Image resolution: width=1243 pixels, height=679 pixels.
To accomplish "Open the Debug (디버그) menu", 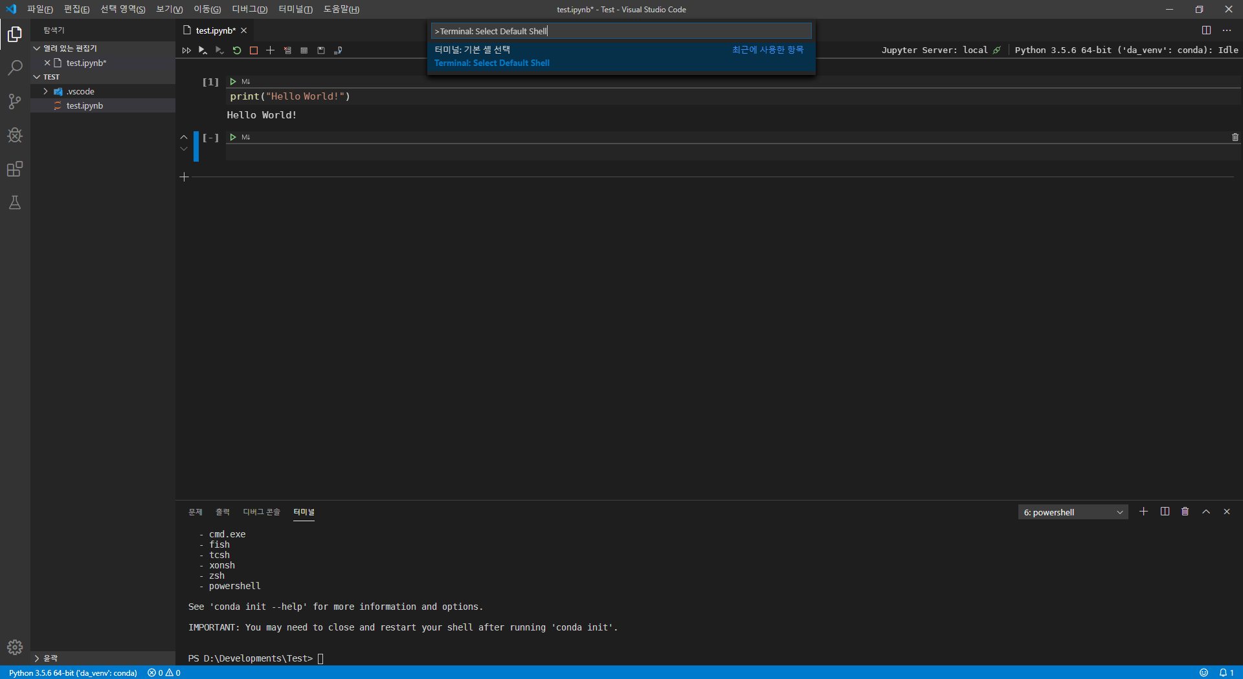I will click(x=250, y=9).
